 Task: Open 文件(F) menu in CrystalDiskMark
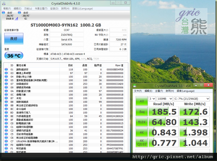(x=138, y=91)
